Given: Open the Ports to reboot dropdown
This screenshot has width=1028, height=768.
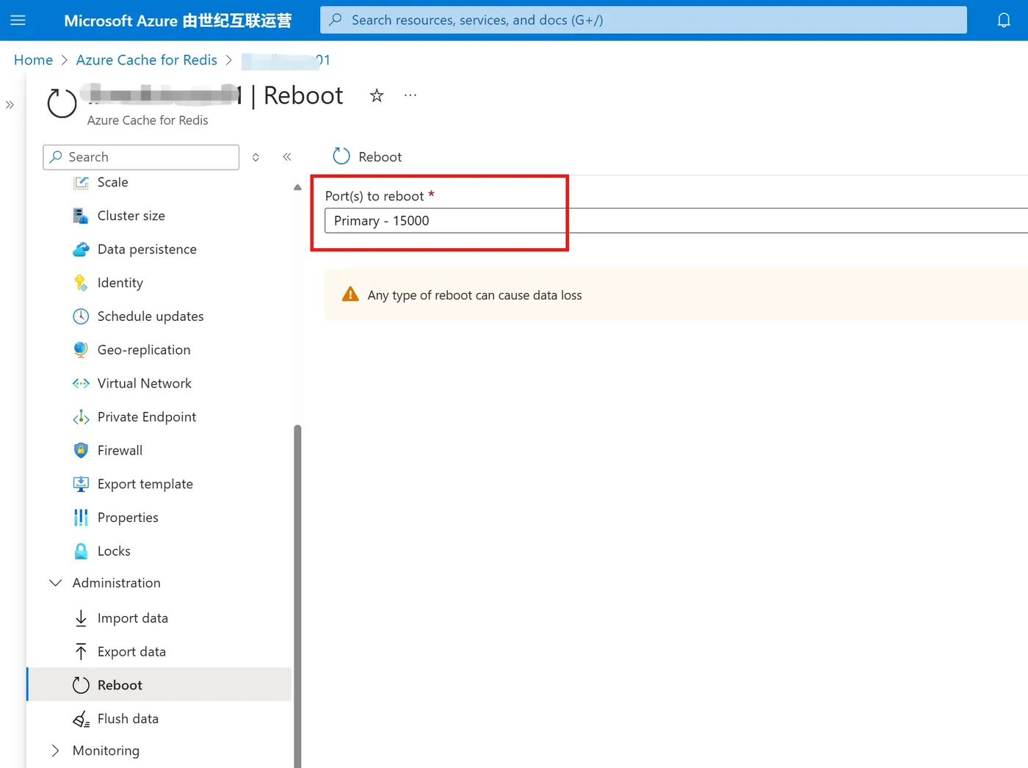Looking at the screenshot, I should pos(676,221).
